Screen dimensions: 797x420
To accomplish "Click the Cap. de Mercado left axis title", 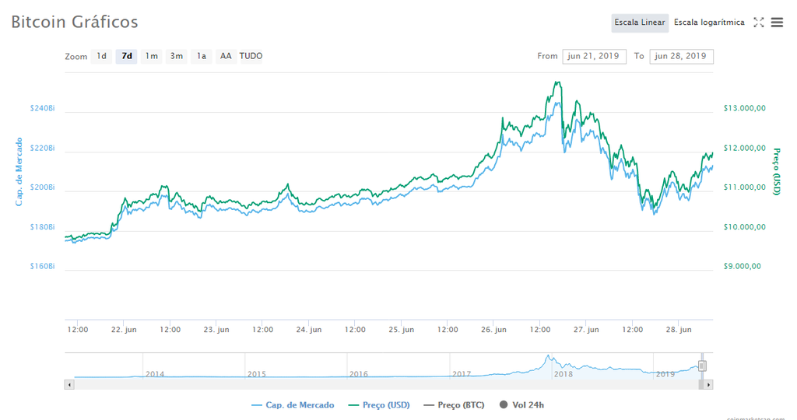I will coord(19,172).
